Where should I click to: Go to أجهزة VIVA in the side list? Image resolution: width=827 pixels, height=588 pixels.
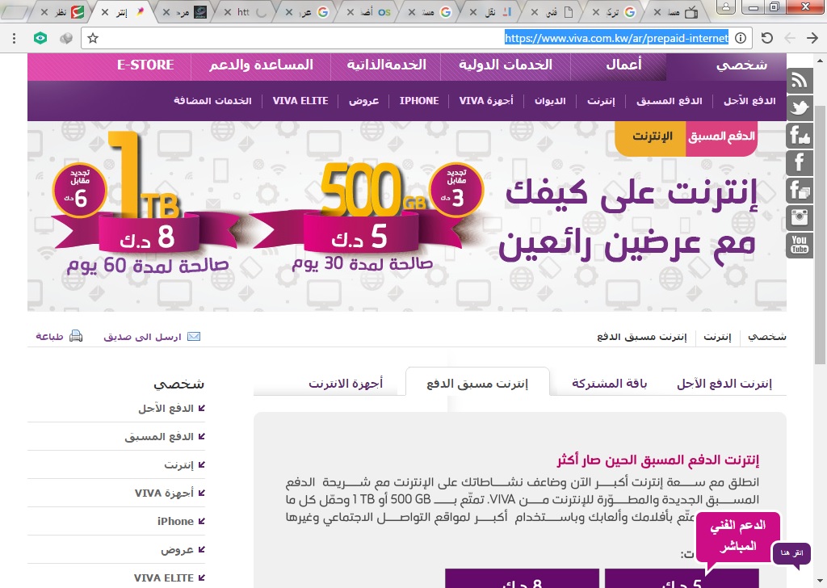coord(164,493)
